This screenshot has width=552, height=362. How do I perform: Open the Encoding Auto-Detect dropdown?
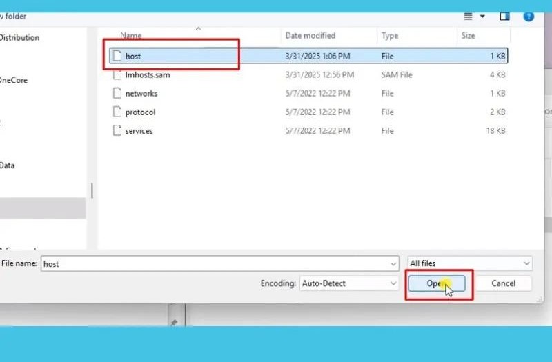click(349, 283)
